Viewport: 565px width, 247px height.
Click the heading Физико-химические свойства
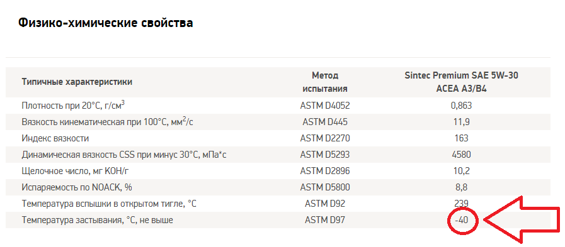pos(105,23)
